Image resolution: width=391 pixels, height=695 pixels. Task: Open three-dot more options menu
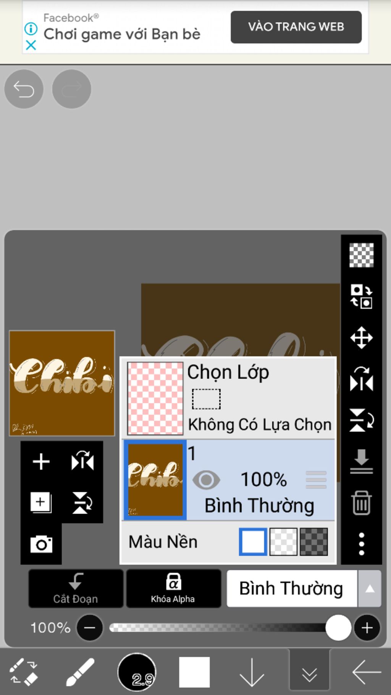(x=361, y=544)
